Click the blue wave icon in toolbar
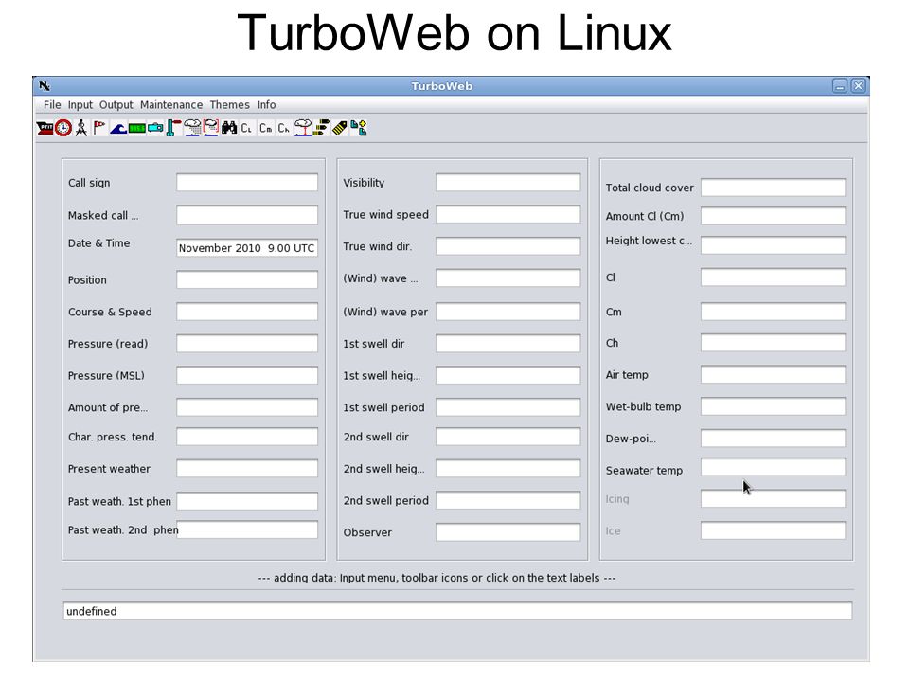Screen dimensions: 909x682 pyautogui.click(x=118, y=128)
